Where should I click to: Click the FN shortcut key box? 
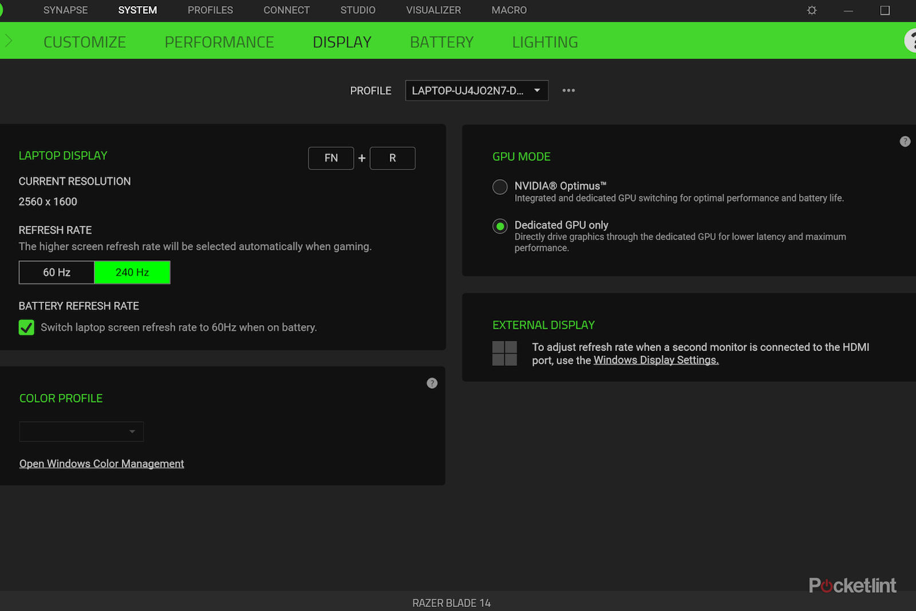[331, 158]
